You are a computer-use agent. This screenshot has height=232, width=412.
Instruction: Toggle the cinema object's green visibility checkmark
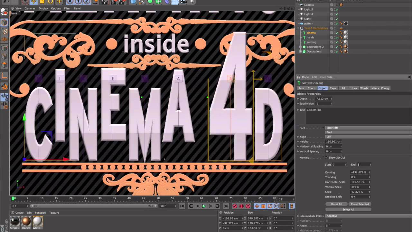click(x=337, y=33)
